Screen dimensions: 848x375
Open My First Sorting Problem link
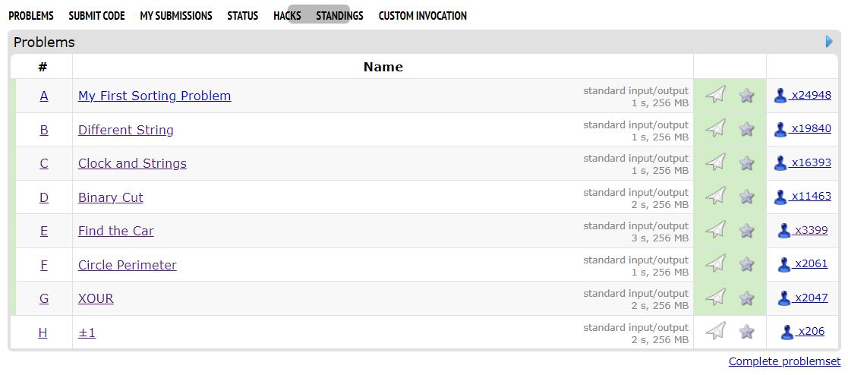pos(154,96)
